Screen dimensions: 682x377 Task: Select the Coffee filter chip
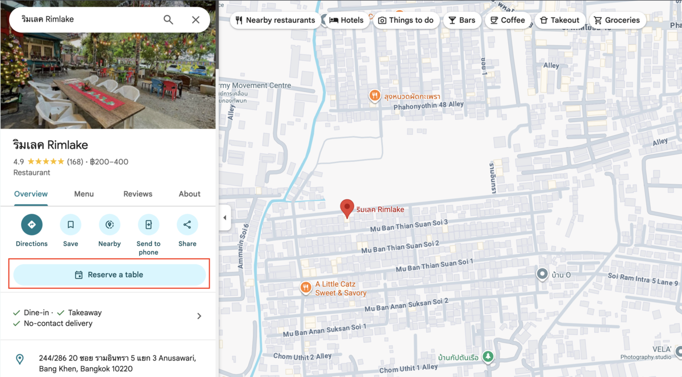coord(508,20)
